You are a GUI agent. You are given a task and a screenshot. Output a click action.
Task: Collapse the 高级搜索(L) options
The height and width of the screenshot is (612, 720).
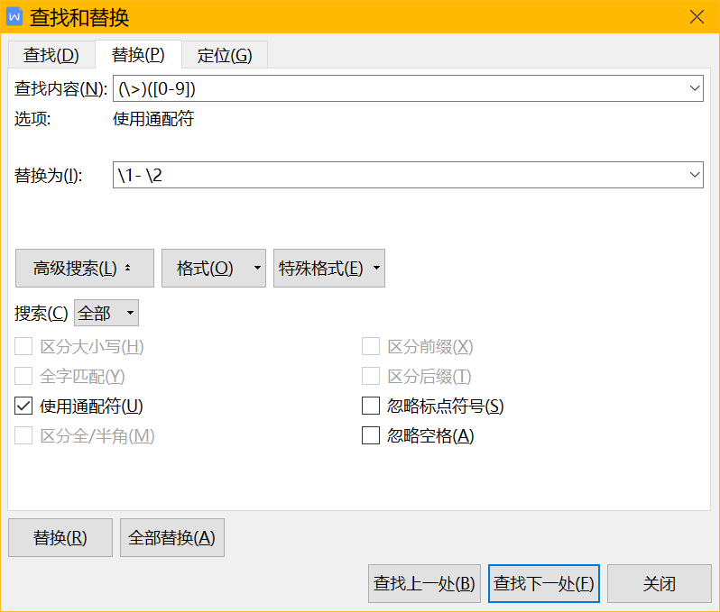point(84,269)
